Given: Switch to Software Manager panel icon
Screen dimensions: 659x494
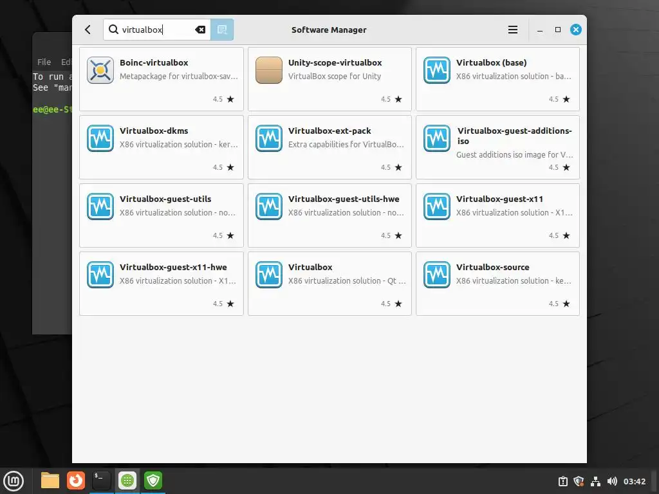Looking at the screenshot, I should coord(127,480).
